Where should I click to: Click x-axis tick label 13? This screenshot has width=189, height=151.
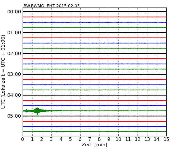[x=147, y=139]
